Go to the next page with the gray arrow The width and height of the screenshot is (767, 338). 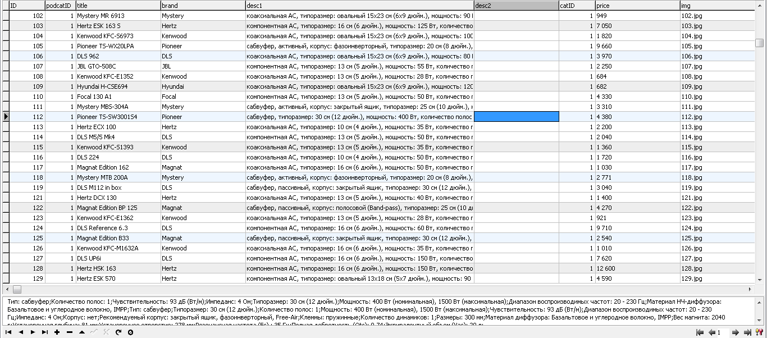tap(736, 332)
